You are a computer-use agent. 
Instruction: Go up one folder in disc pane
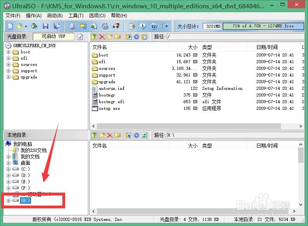(x=94, y=37)
